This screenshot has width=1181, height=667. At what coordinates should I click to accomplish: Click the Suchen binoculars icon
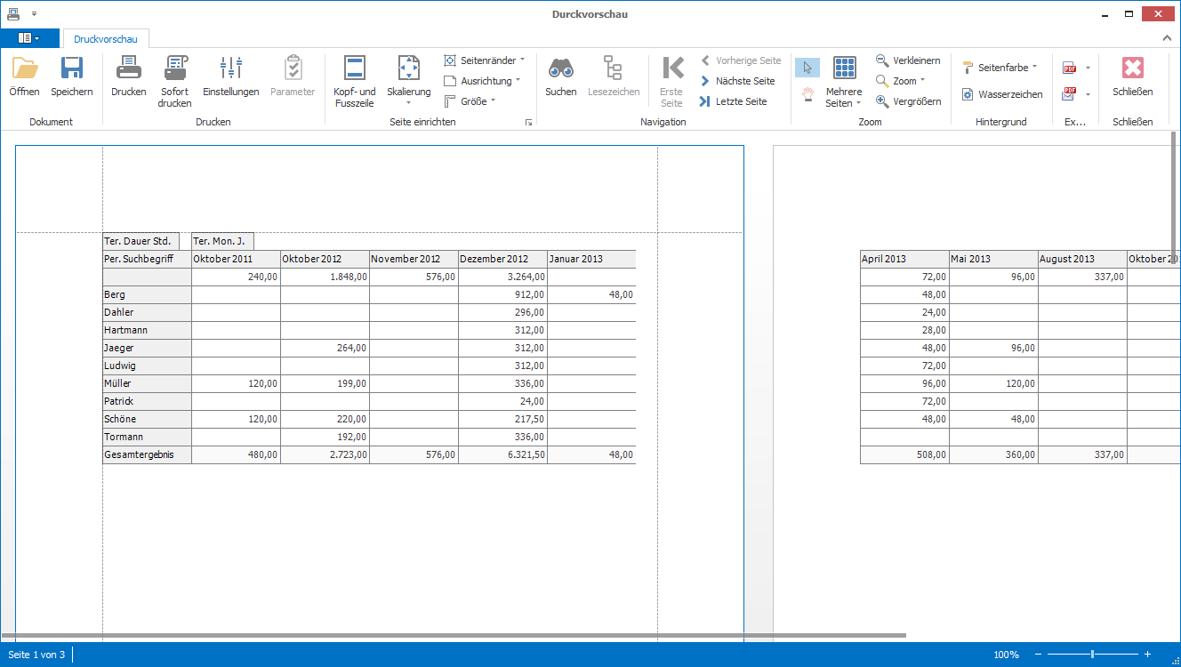point(560,69)
